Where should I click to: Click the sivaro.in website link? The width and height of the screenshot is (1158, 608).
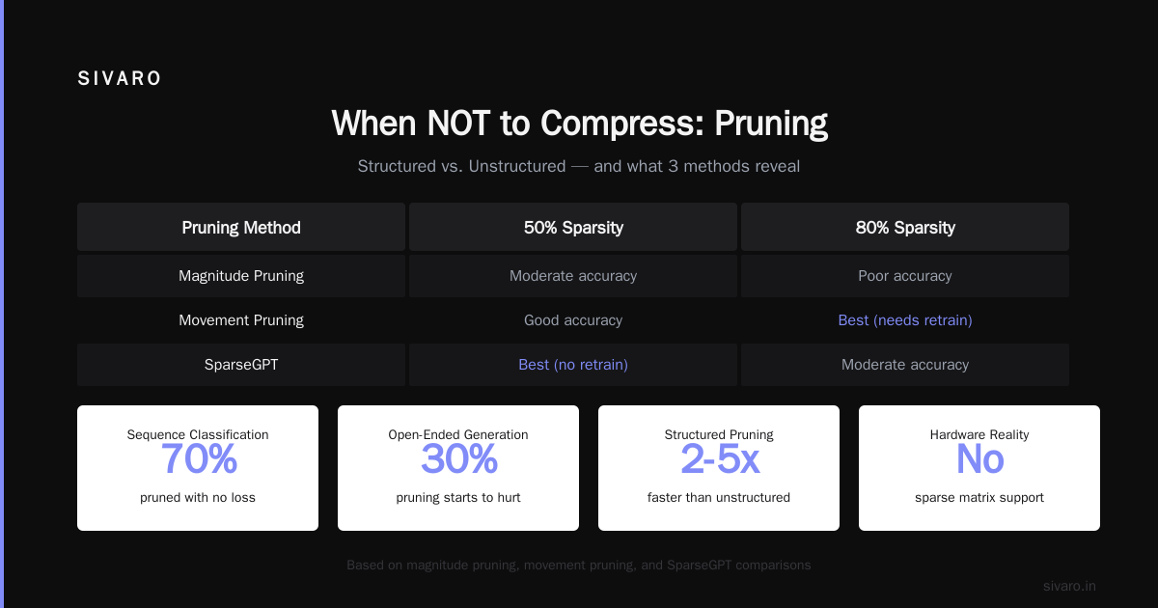[1069, 586]
